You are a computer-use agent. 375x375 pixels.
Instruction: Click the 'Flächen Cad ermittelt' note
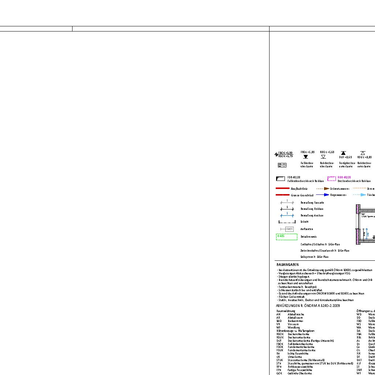point(290,297)
